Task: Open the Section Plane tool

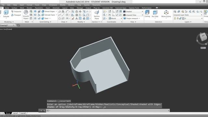Action: coord(97,15)
